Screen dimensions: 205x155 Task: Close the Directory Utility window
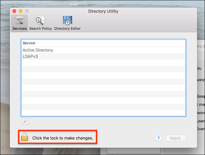point(15,11)
